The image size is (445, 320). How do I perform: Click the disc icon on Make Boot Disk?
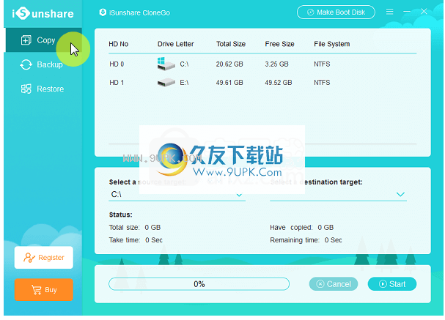coord(311,12)
